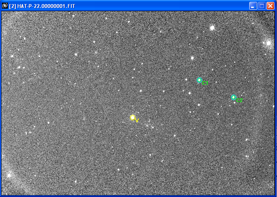Image resolution: width=277 pixels, height=197 pixels.
Task: Click the HAT-P-22.00000001.FIT title bar text
Action: 42,6
